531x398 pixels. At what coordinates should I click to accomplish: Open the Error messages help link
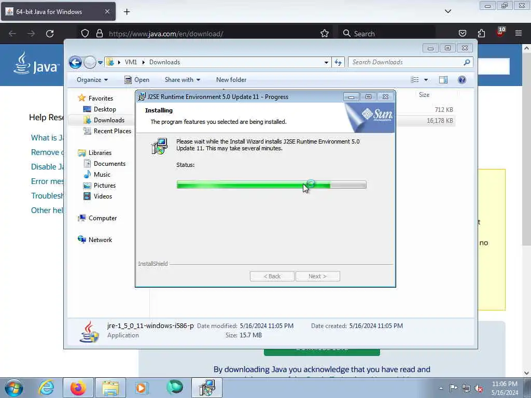[x=47, y=181]
